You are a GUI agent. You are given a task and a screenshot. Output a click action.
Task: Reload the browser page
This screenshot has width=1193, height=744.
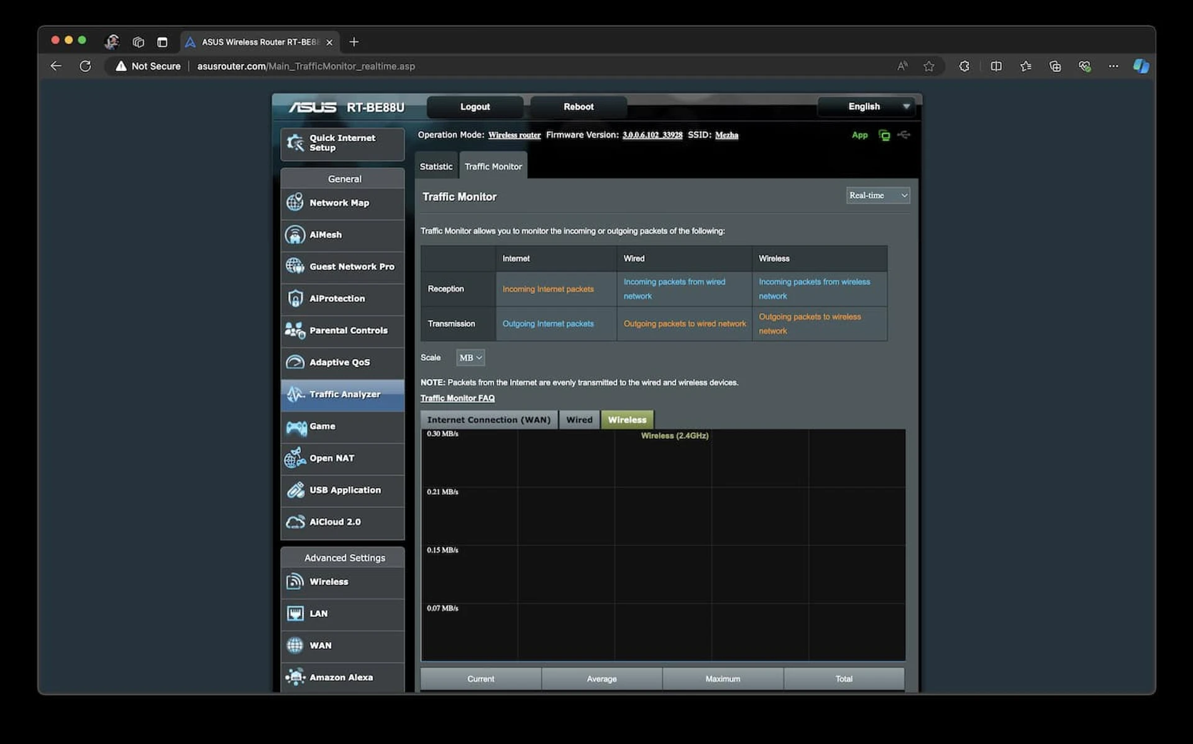pos(85,66)
